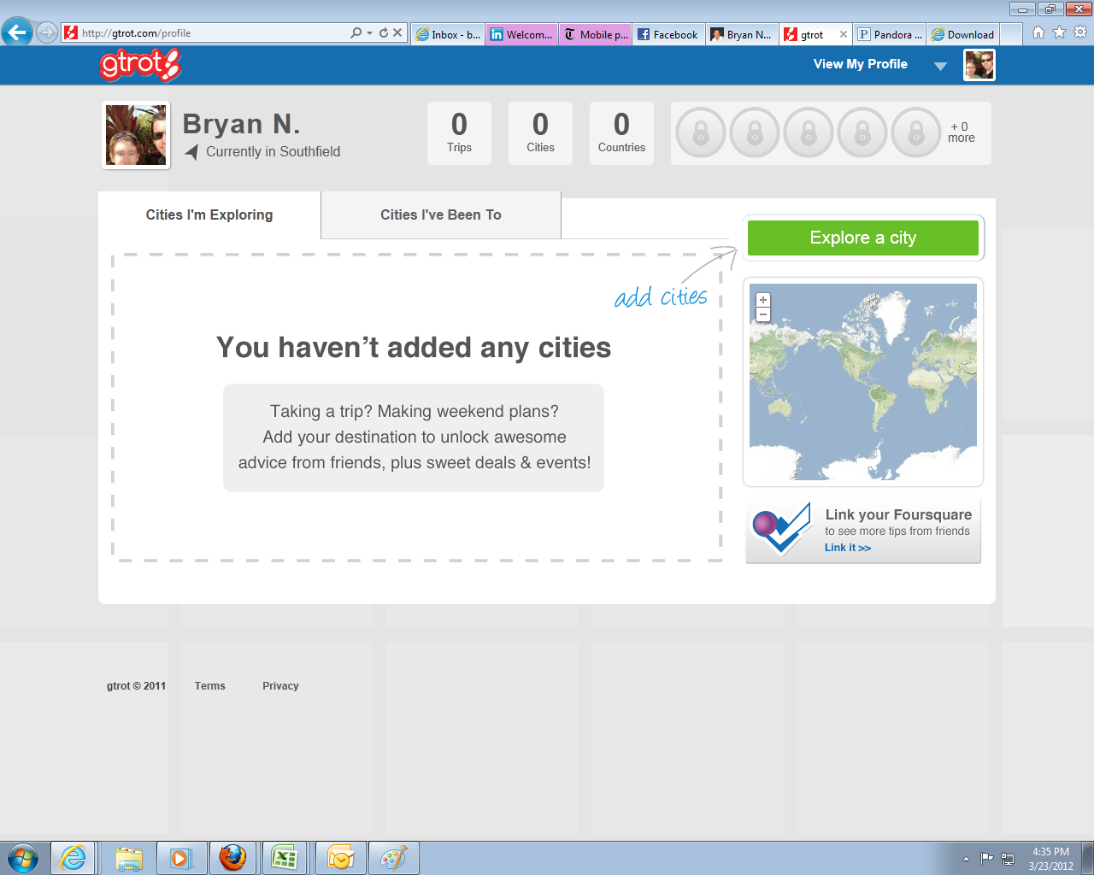Expand the View My Profile dropdown arrow
The image size is (1094, 875).
[x=940, y=66]
